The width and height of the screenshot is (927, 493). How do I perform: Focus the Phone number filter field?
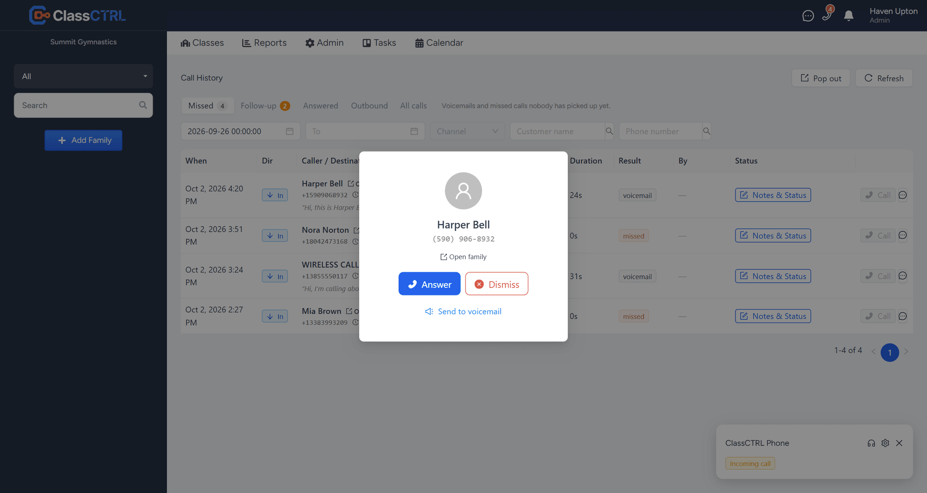point(660,131)
